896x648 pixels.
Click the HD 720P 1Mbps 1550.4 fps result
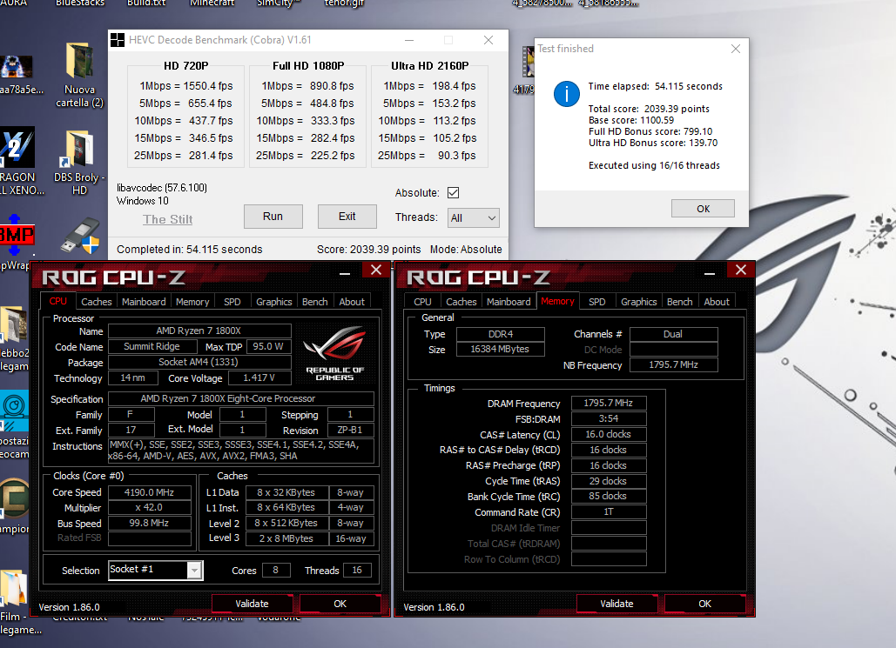pyautogui.click(x=185, y=85)
